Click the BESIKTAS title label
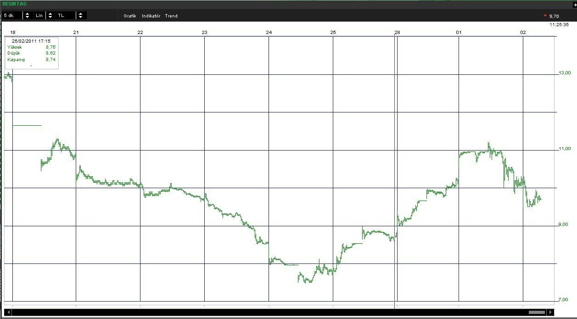This screenshot has height=319, width=577. (x=14, y=4)
